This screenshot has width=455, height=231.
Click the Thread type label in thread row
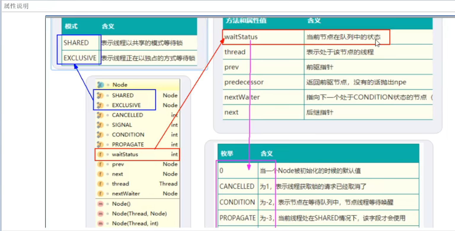coord(168,184)
